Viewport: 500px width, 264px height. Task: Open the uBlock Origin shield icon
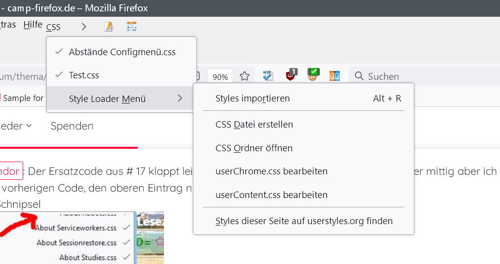(291, 75)
